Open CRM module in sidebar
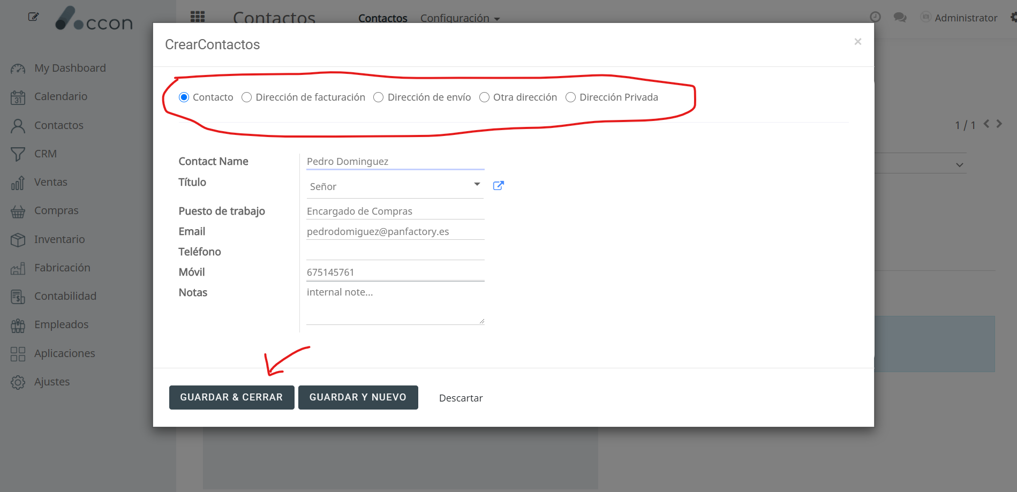 46,154
